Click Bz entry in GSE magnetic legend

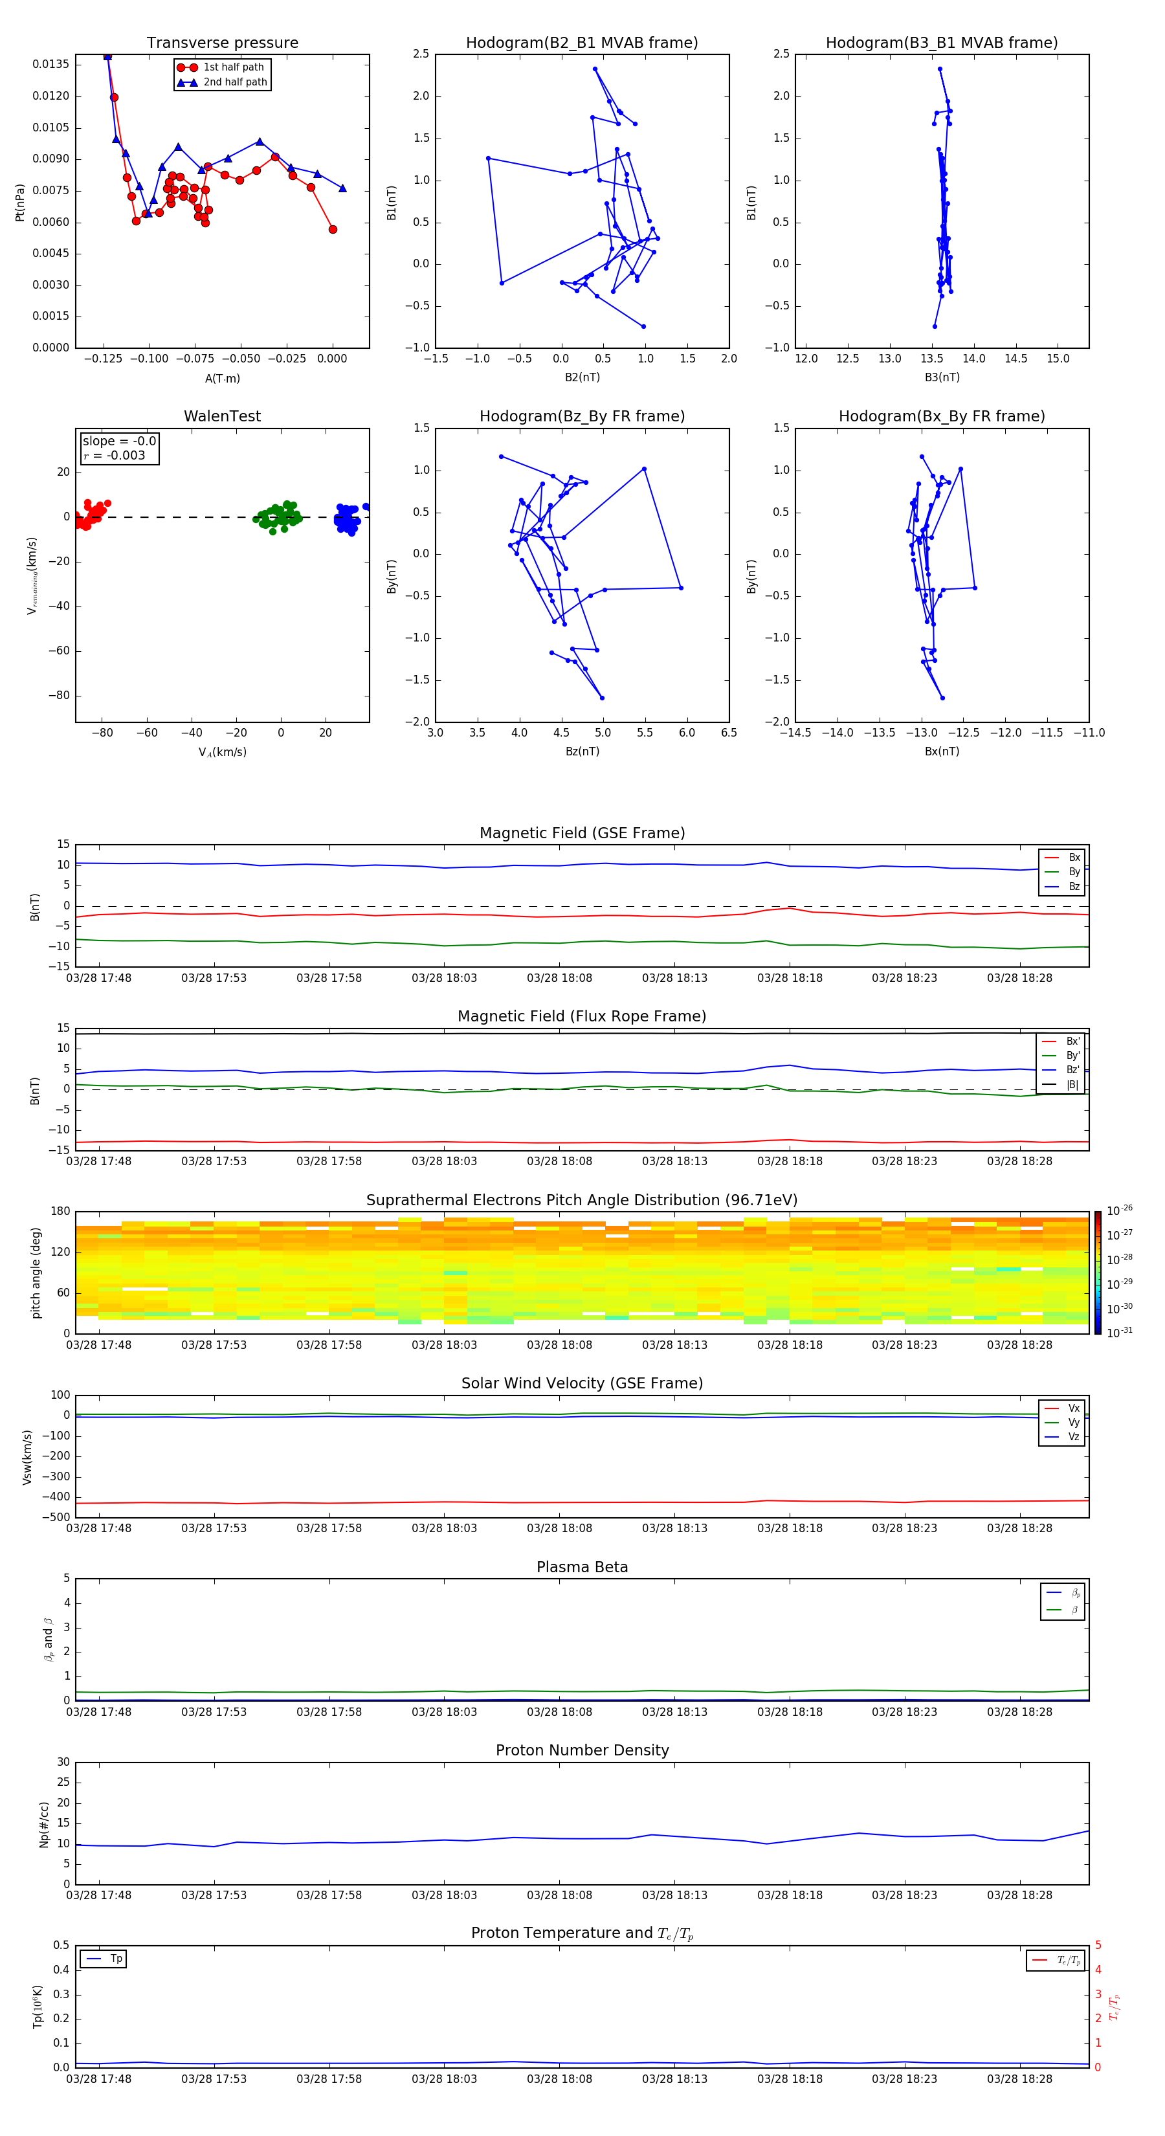click(1062, 886)
